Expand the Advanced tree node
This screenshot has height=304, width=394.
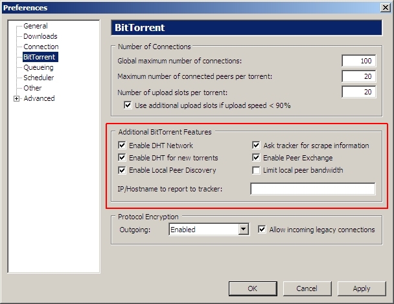click(16, 99)
